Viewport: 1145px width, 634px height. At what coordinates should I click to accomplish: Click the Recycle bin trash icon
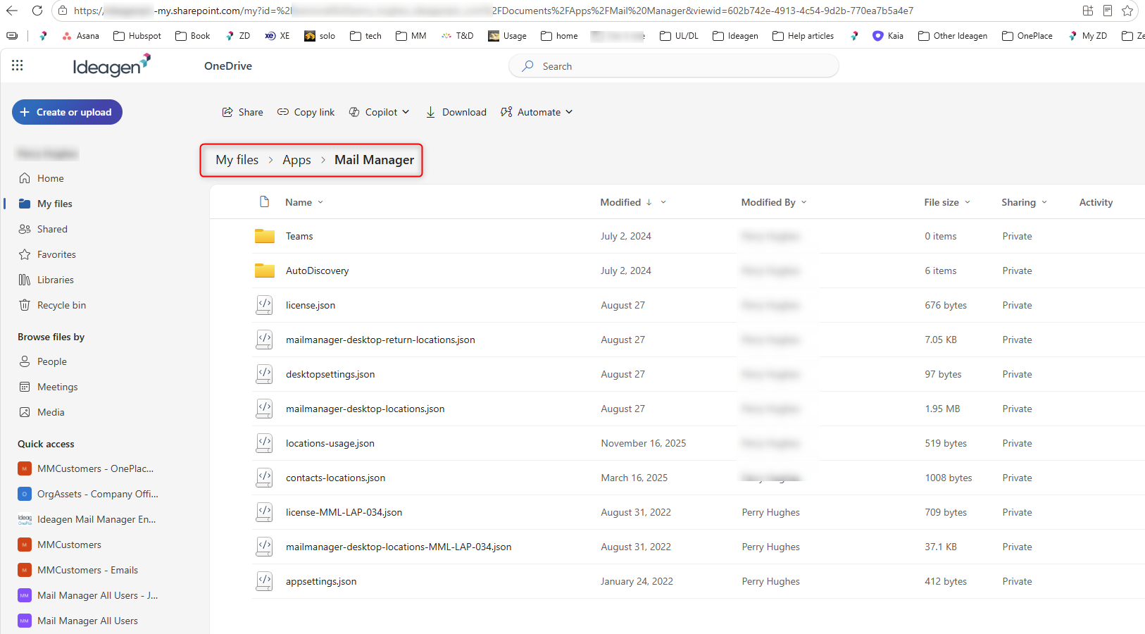(25, 305)
